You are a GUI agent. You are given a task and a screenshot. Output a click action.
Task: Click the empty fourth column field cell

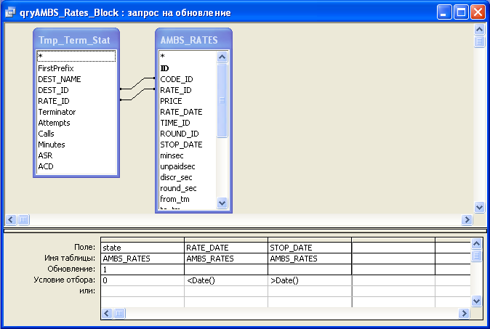click(x=393, y=248)
